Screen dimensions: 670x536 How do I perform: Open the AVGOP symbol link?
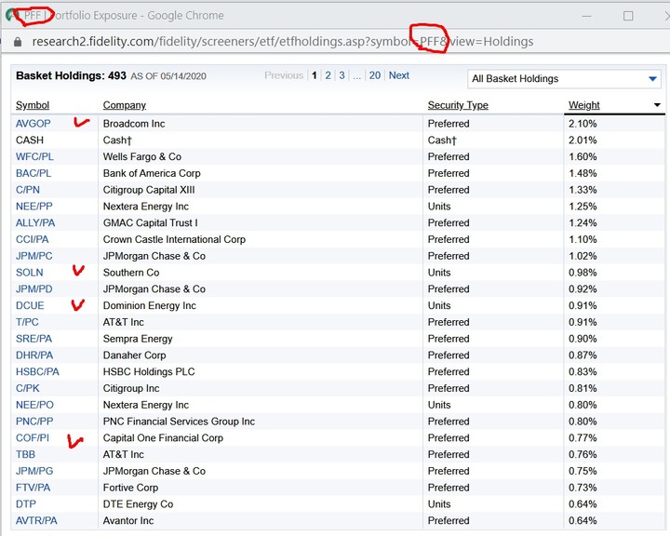[33, 124]
